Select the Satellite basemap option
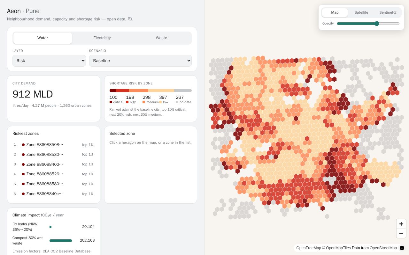 pos(361,12)
